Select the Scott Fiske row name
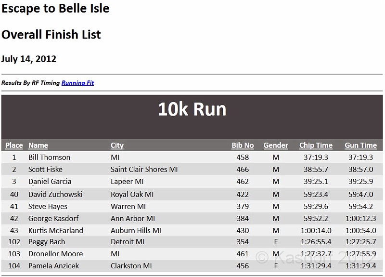The width and height of the screenshot is (385, 277). pos(45,170)
